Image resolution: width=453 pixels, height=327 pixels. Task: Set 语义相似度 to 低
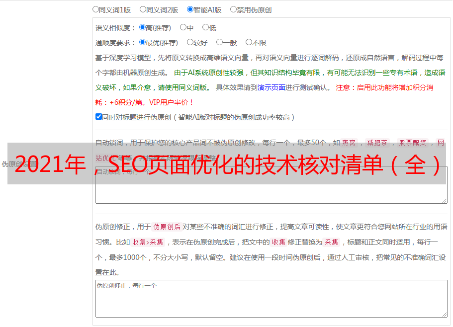pos(205,27)
